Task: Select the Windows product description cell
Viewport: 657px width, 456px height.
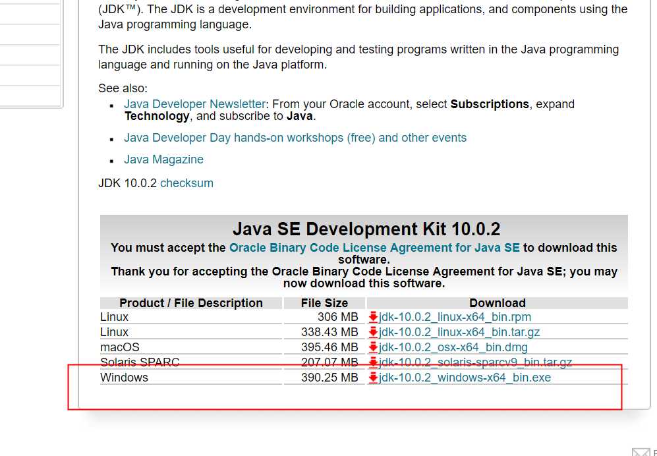Action: coord(191,378)
